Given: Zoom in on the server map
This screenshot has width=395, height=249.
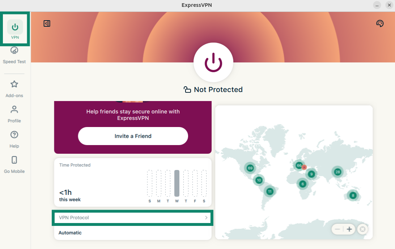Looking at the screenshot, I should pyautogui.click(x=349, y=229).
